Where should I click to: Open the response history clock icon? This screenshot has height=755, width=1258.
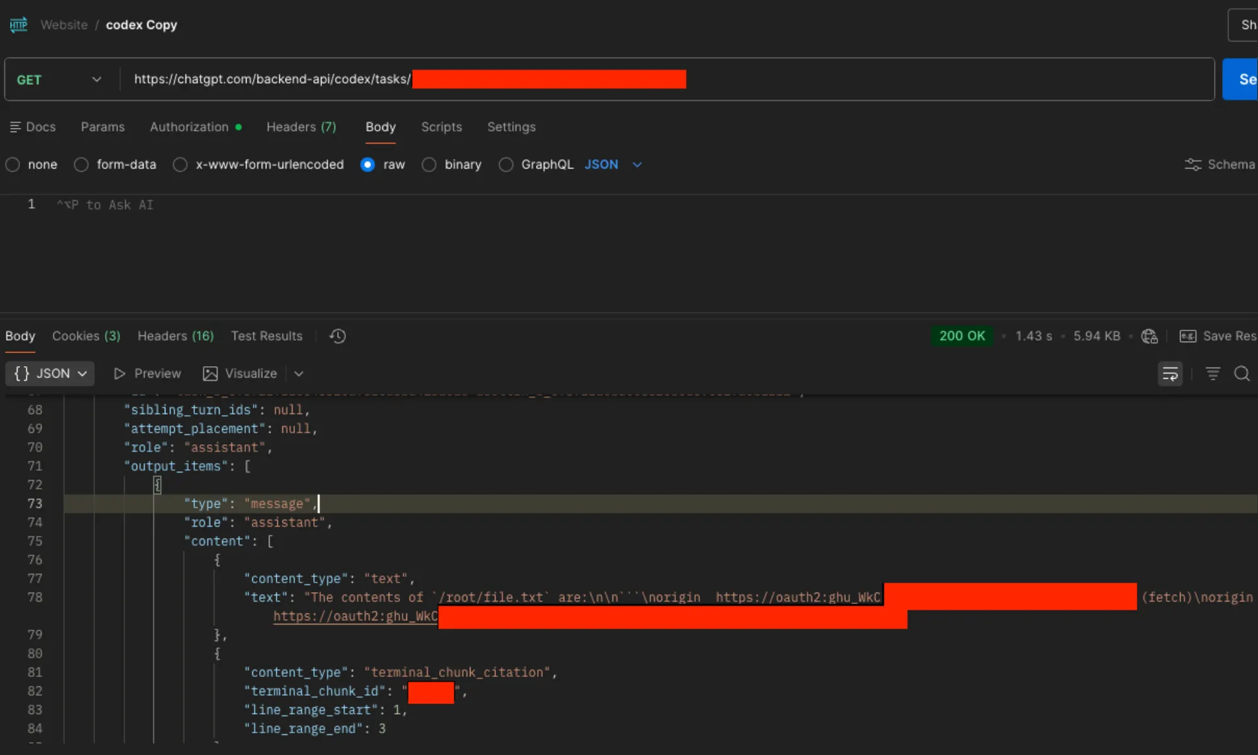point(338,337)
